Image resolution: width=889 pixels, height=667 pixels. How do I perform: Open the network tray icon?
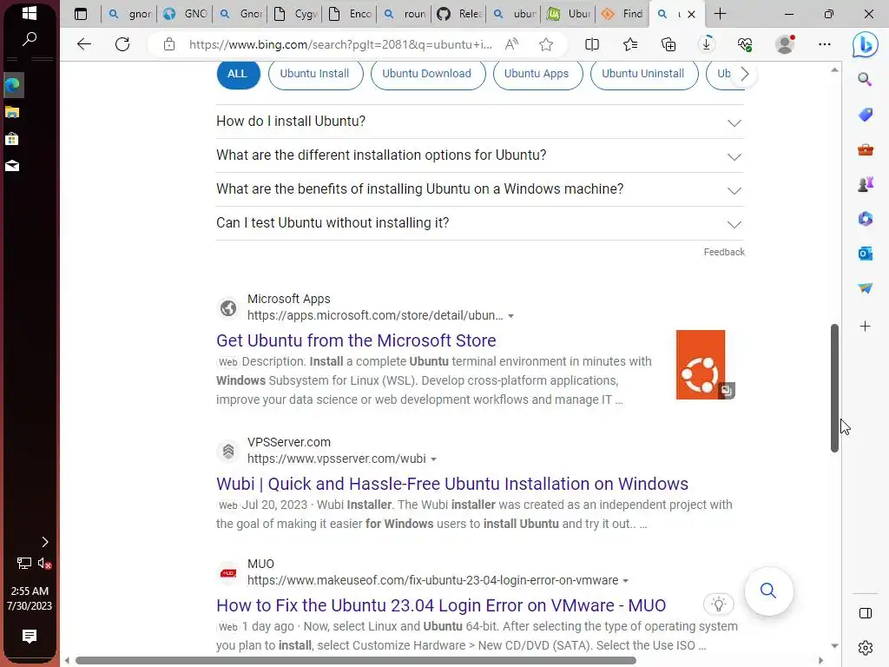(23, 563)
